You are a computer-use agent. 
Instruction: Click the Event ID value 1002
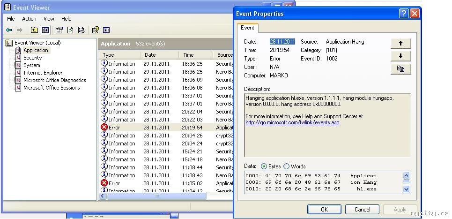(332, 59)
